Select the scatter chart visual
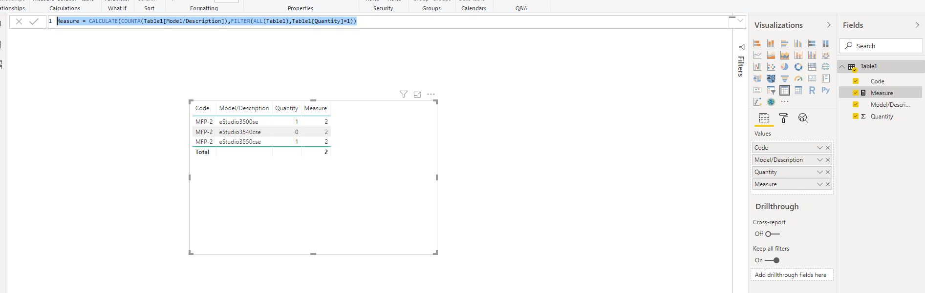Viewport: 925px width, 293px height. pyautogui.click(x=771, y=67)
